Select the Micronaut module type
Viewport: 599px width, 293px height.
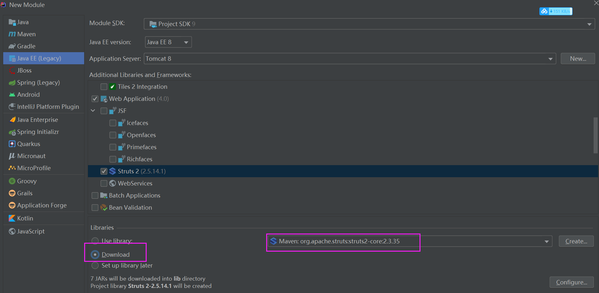tap(31, 156)
